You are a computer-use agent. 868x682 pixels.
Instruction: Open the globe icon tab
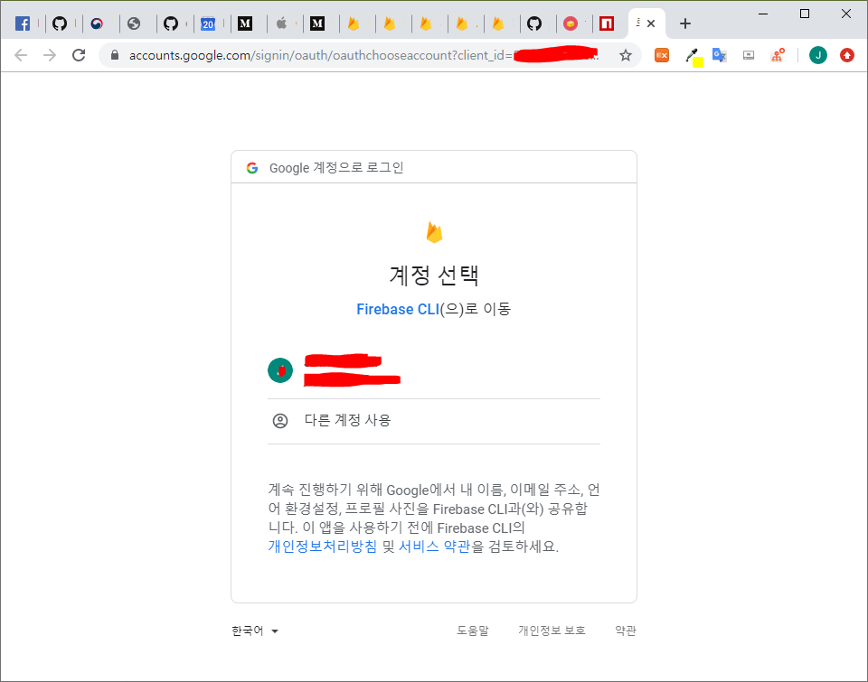tap(134, 23)
